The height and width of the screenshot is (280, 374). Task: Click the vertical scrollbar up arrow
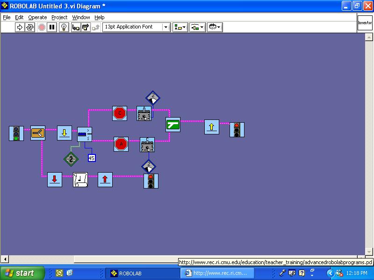point(369,37)
